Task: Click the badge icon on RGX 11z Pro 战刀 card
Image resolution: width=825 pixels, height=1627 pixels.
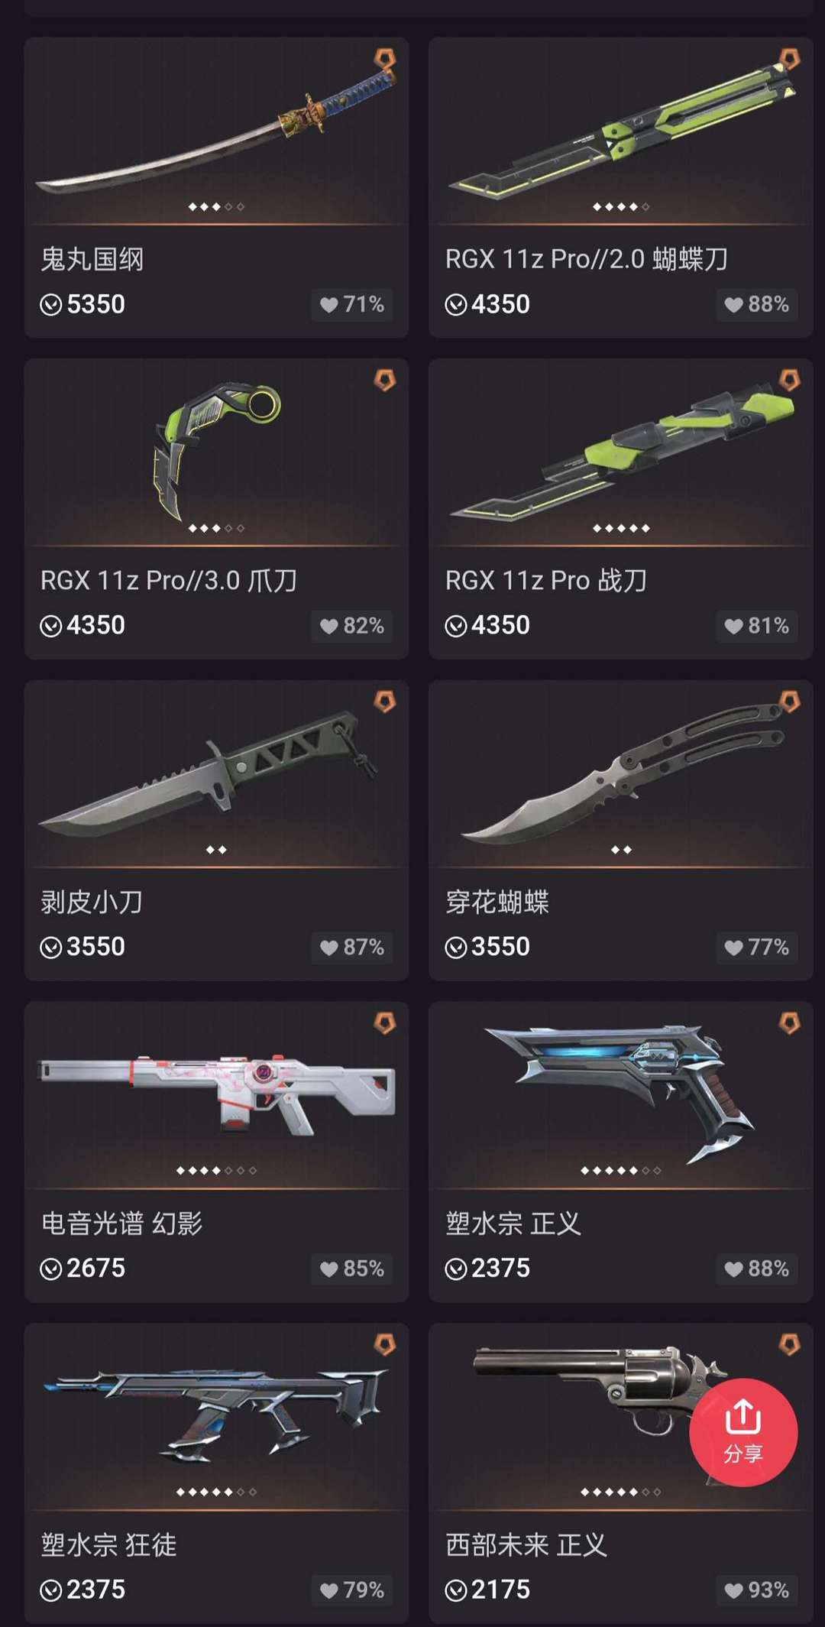Action: click(x=790, y=380)
